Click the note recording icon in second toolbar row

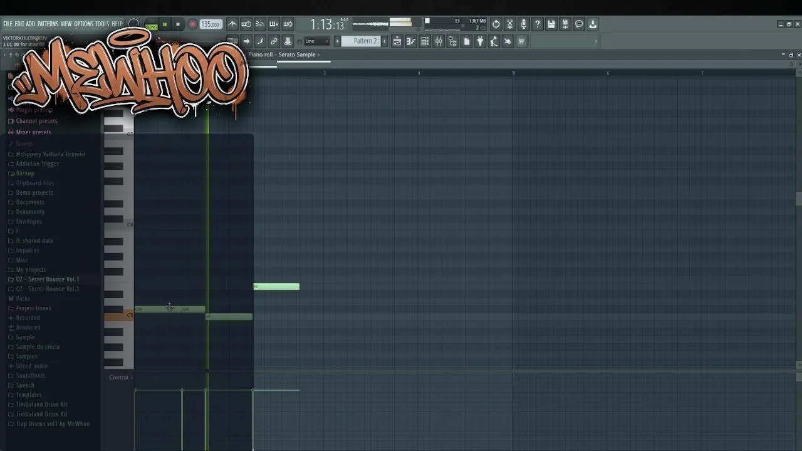click(260, 41)
